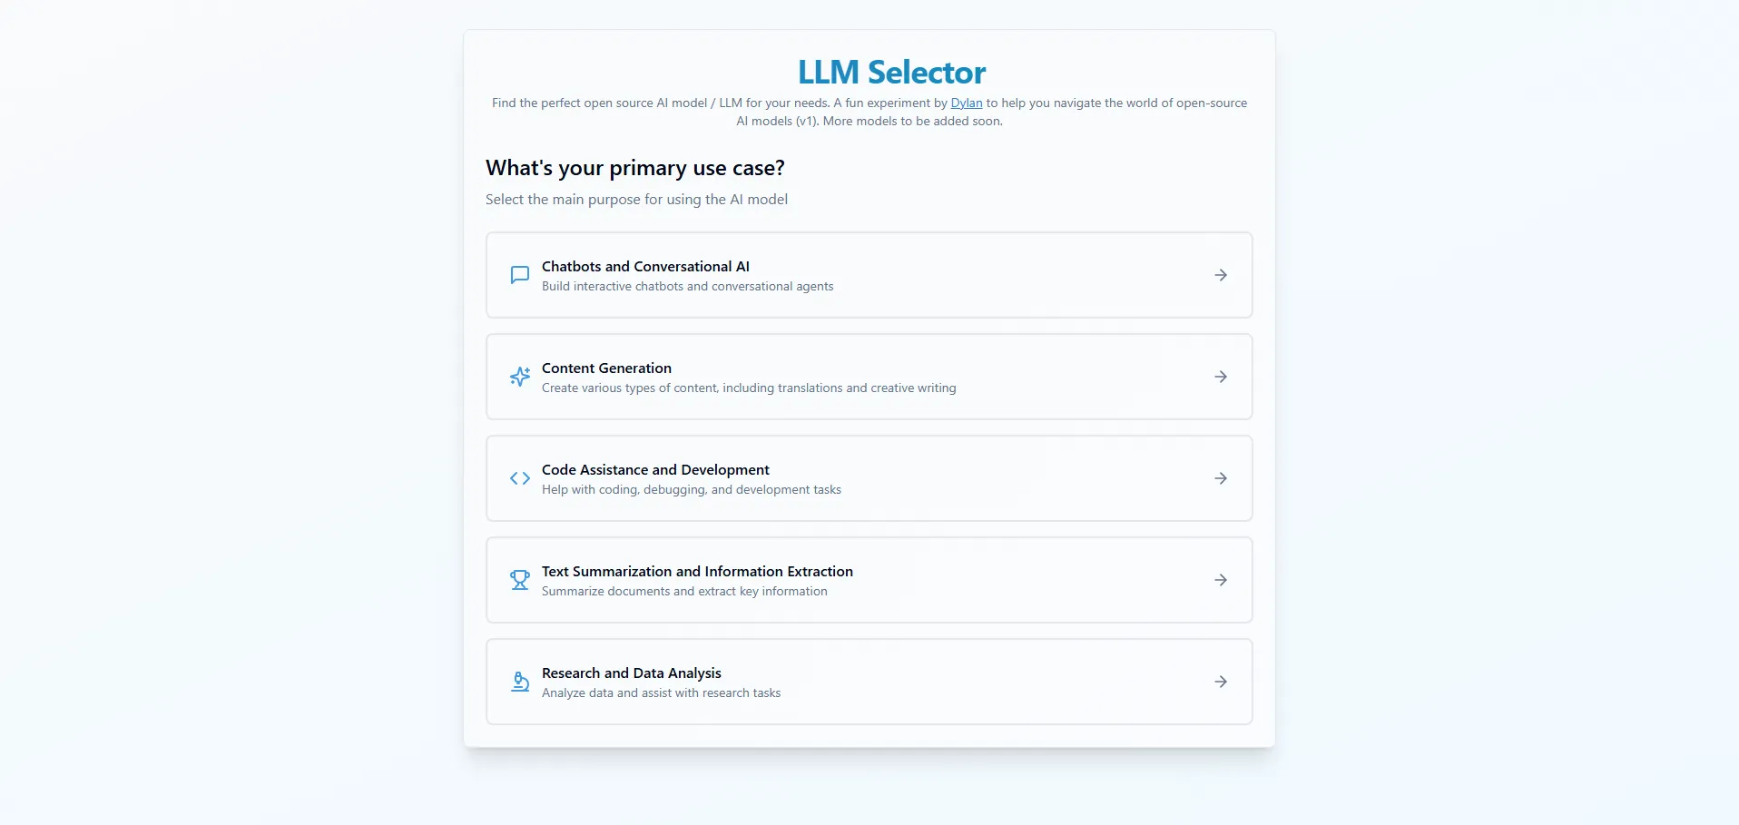Image resolution: width=1739 pixels, height=825 pixels.
Task: Click the trophy icon for Text Summarization
Action: pyautogui.click(x=519, y=580)
